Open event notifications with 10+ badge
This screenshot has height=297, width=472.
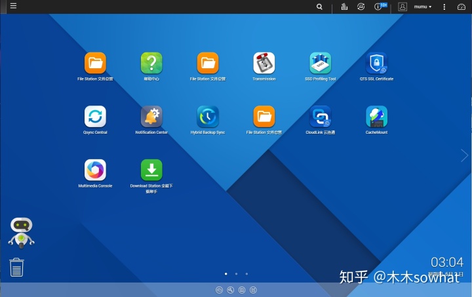pos(380,7)
